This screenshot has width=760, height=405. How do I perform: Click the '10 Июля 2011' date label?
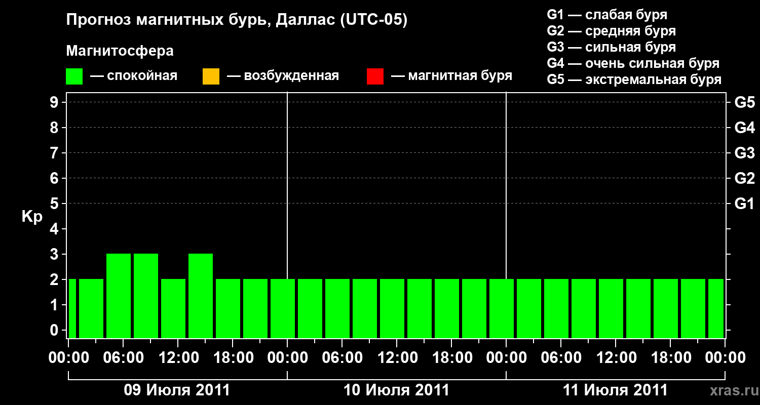coord(396,390)
